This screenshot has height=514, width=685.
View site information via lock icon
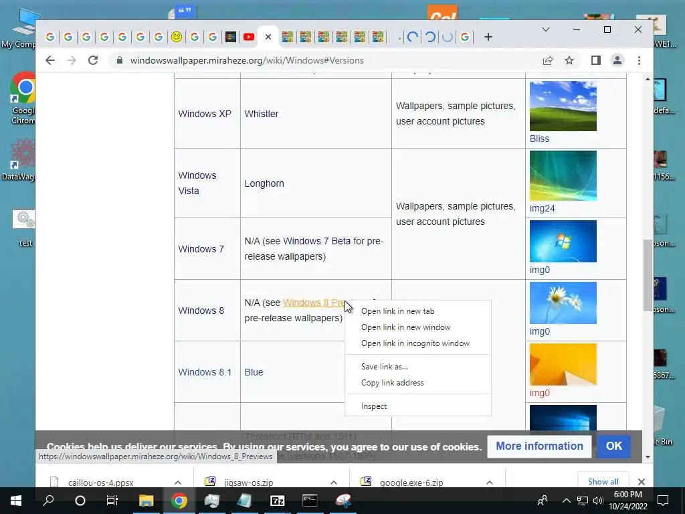[119, 60]
